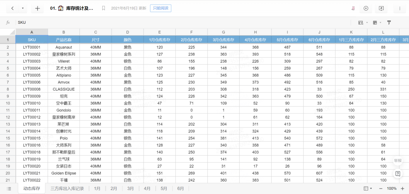Click the play presentation icon
The height and width of the screenshot is (194, 409).
tap(366, 8)
